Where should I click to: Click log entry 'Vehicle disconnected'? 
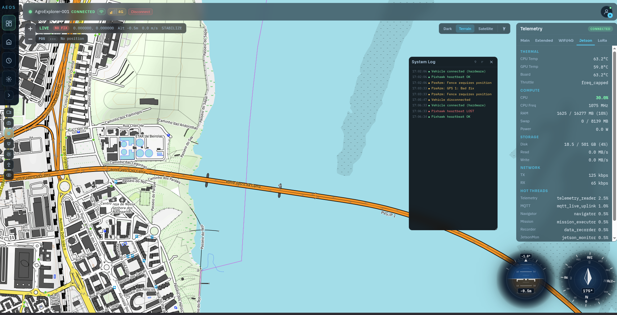451,100
